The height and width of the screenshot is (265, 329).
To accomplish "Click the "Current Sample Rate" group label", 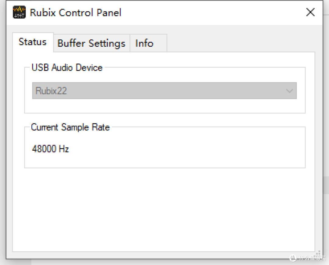I will tap(70, 127).
